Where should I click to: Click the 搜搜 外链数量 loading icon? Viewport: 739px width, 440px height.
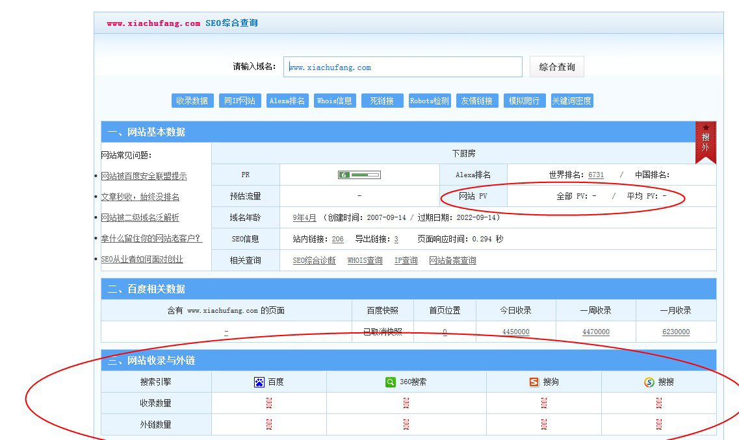[659, 424]
